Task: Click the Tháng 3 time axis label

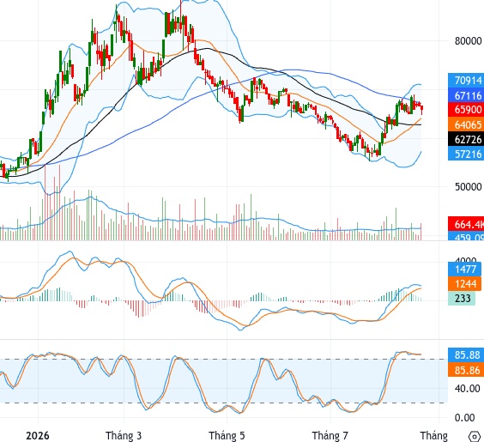Action: [x=124, y=436]
